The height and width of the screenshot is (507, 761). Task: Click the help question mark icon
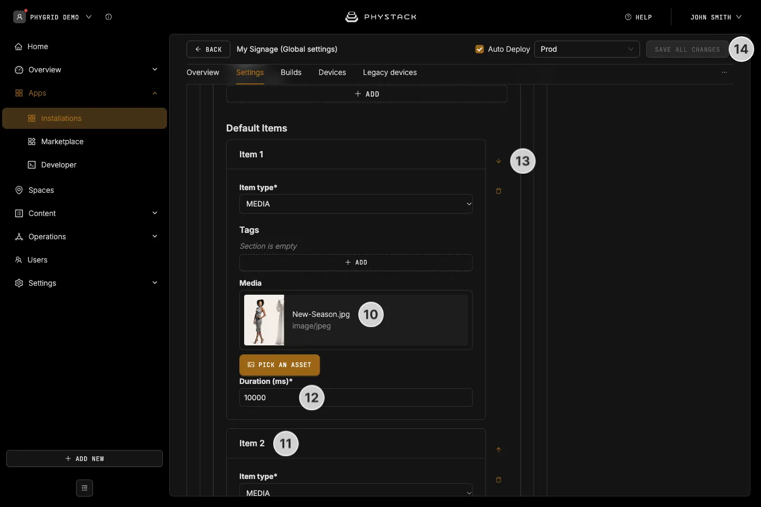point(628,17)
